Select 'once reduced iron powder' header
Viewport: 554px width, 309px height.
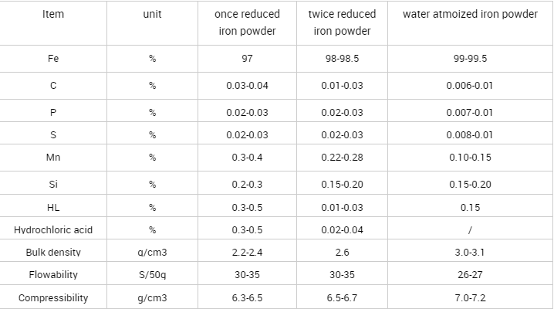point(248,23)
